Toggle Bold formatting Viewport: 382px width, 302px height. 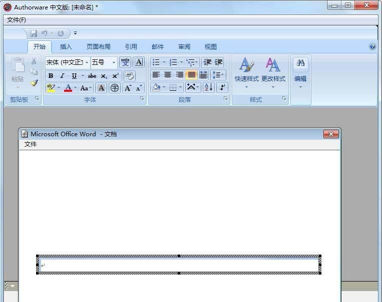[x=51, y=76]
